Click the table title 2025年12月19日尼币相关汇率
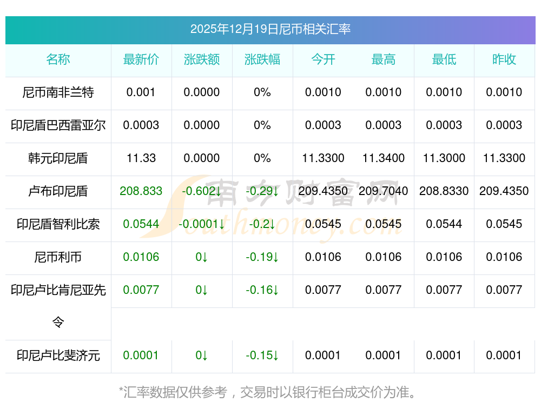Screen dimensions: 541x409 (x=270, y=29)
